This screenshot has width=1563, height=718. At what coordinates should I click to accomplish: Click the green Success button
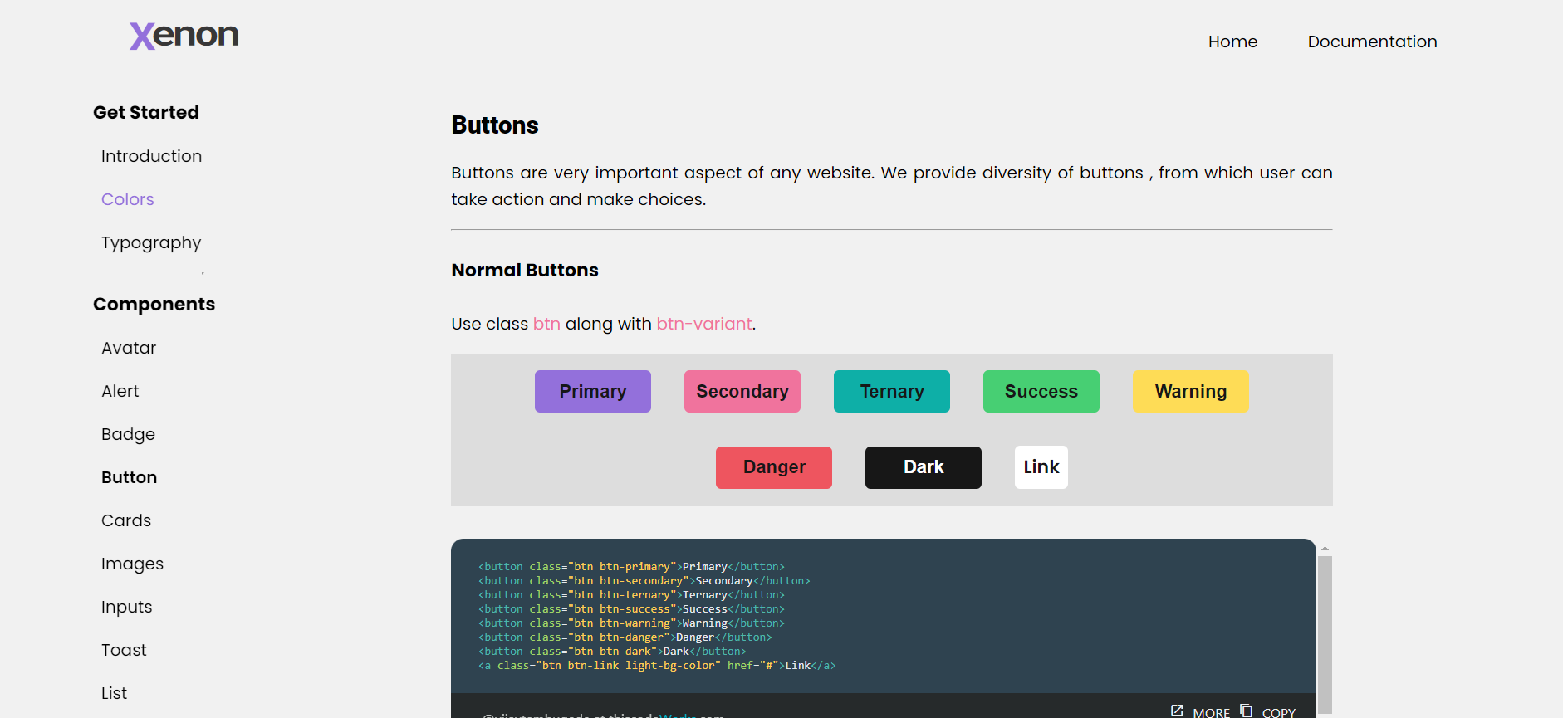click(1041, 391)
